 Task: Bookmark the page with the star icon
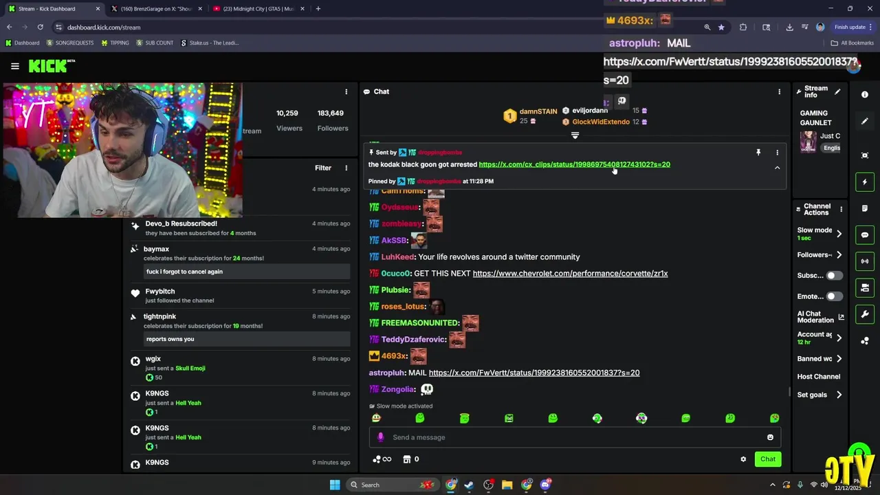(x=721, y=27)
